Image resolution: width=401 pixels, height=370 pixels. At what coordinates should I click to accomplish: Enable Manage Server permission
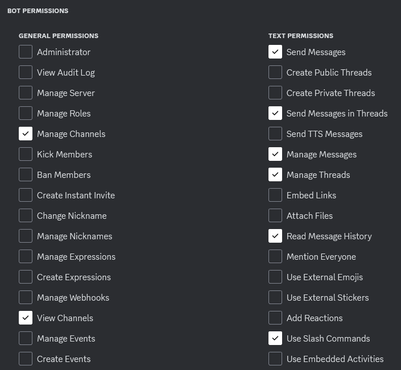(26, 93)
